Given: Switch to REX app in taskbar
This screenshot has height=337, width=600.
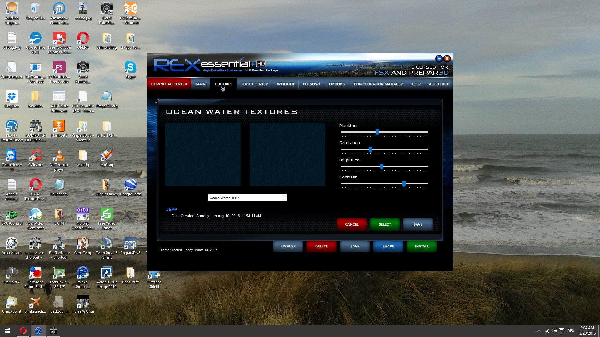Looking at the screenshot, I should tap(38, 331).
